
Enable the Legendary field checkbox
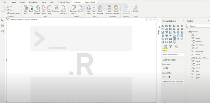(x=192, y=51)
